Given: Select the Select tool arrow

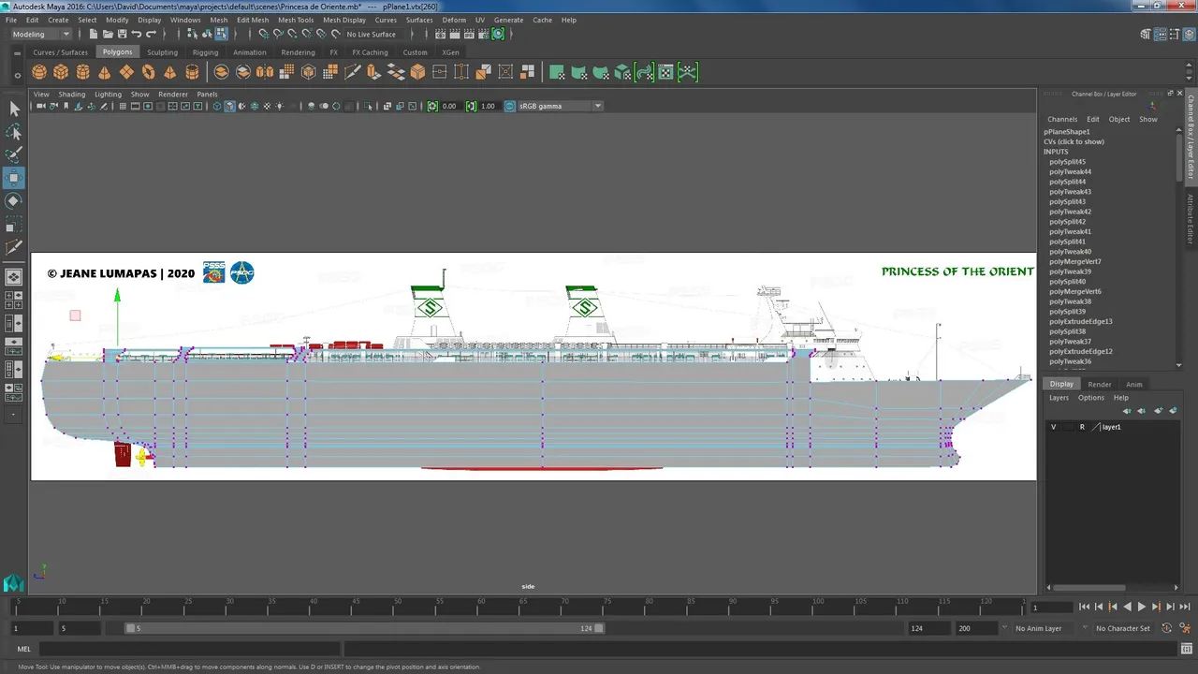Looking at the screenshot, I should coord(14,109).
